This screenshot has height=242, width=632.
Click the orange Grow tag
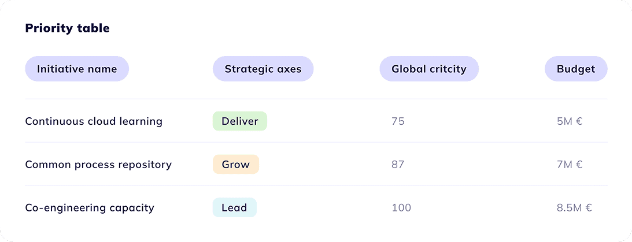(236, 164)
